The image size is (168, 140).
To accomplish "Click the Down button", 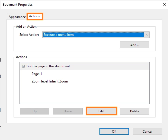I will (68, 111).
